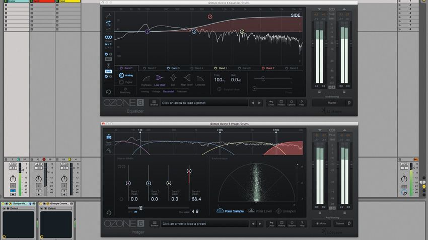The width and height of the screenshot is (428, 240).
Task: Click the Equalizer preset name field
Action: click(x=204, y=103)
